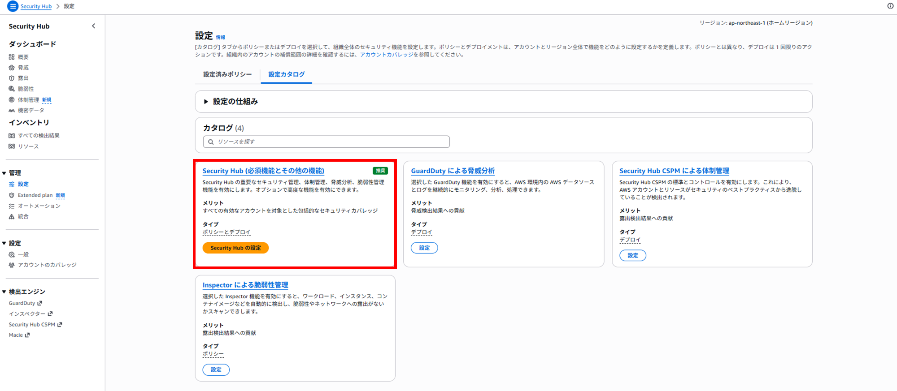The image size is (897, 391).
Task: Click the 機密データ icon
Action: tap(12, 110)
